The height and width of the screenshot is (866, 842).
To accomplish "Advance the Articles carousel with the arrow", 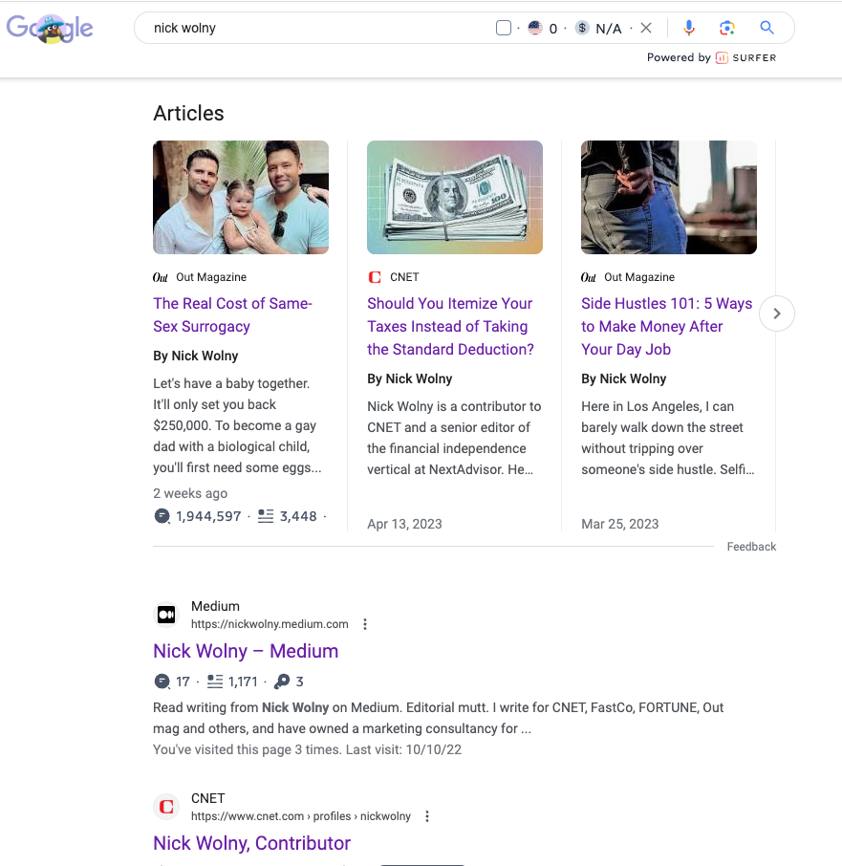I will click(x=777, y=314).
